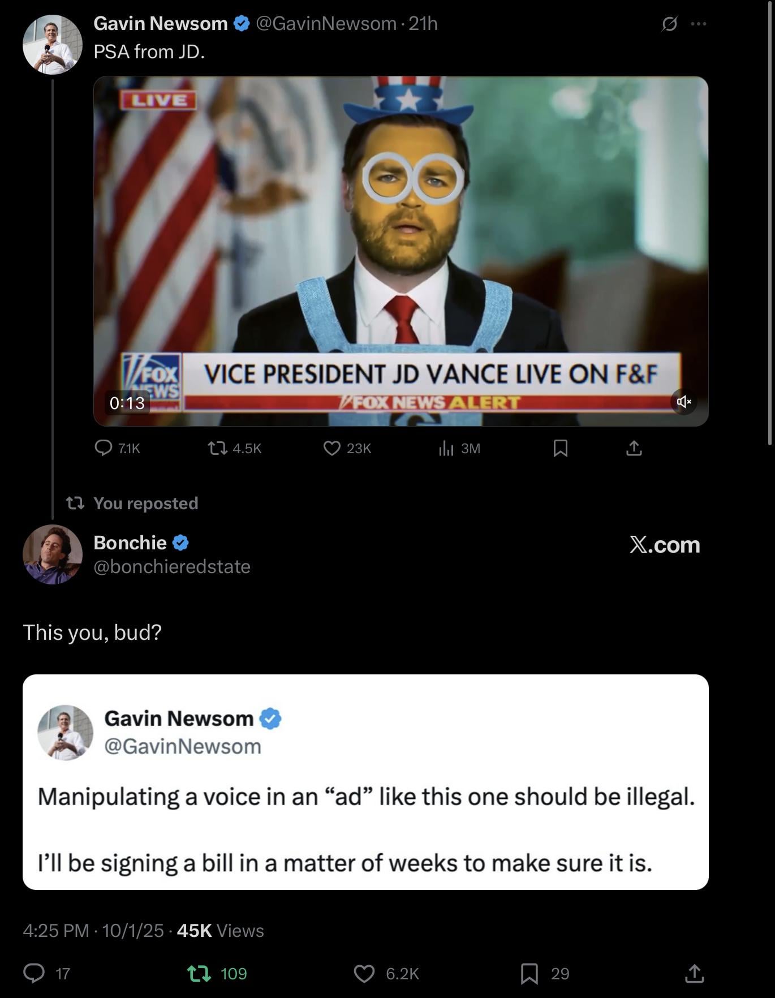Like the tweet with 23K likes
This screenshot has width=775, height=998.
click(x=331, y=448)
